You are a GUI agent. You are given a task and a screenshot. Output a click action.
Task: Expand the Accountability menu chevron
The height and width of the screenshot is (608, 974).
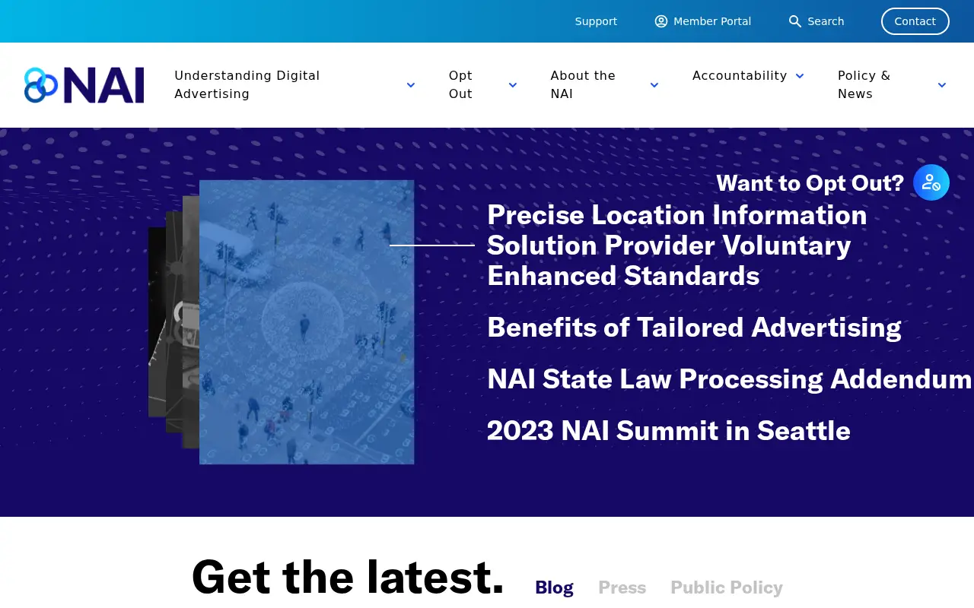pyautogui.click(x=800, y=76)
